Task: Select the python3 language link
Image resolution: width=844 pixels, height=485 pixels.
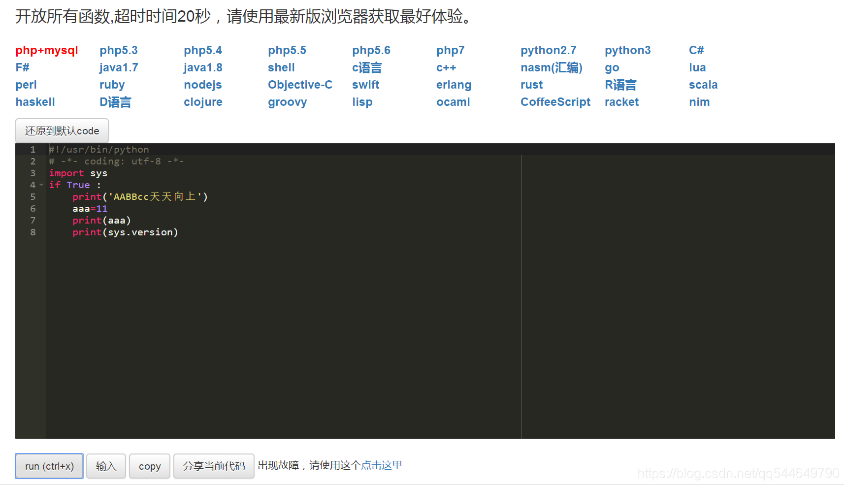Action: 628,50
